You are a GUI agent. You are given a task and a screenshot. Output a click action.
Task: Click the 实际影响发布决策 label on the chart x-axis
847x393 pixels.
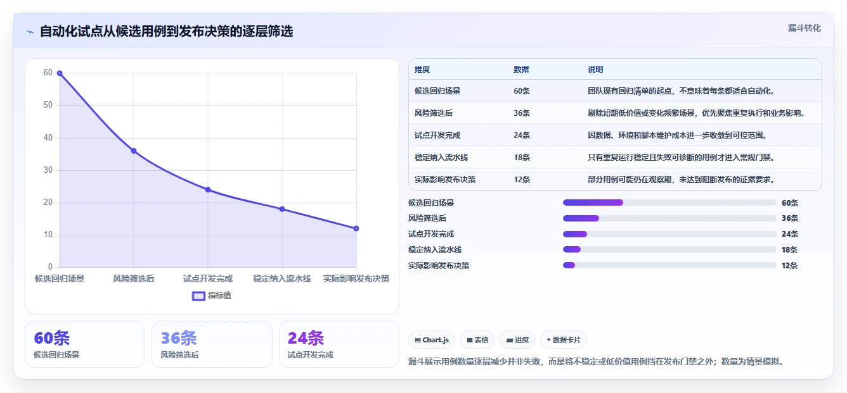[x=356, y=278]
